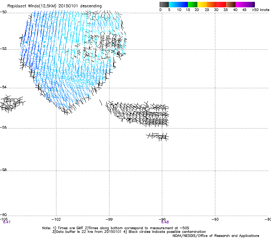This screenshot has width=271, height=238.
Task: Click the '-56' latitude axis label
Action: coord(3,127)
